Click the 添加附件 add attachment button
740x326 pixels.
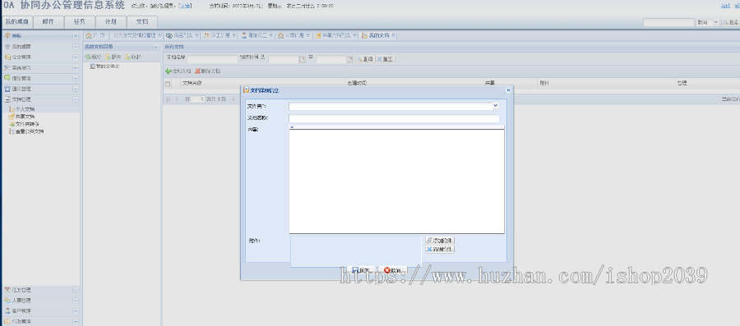click(x=440, y=241)
